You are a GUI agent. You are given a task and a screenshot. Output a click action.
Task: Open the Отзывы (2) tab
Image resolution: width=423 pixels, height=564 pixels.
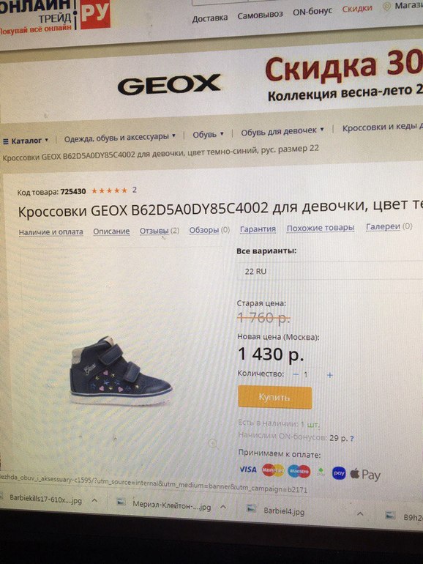pos(160,231)
